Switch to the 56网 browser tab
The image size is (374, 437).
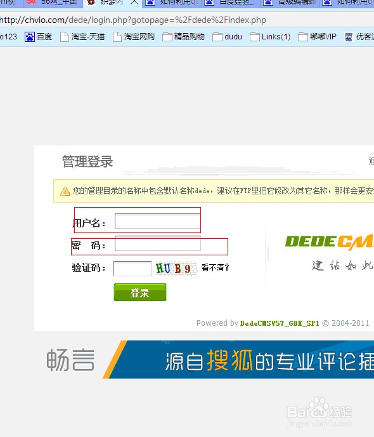click(53, 3)
